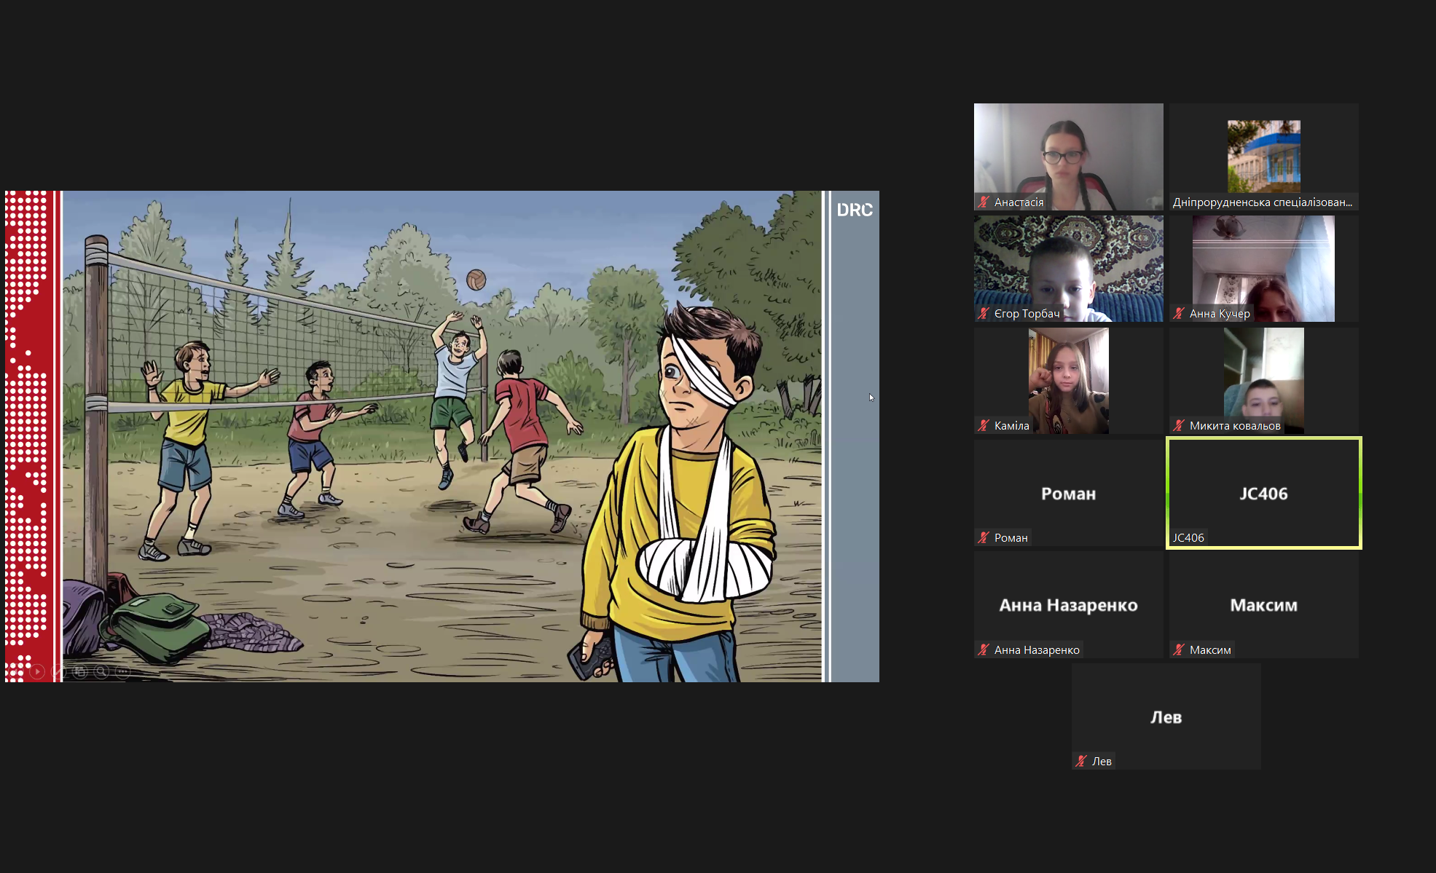
Task: Click the muted microphone icon for Анастасія
Action: [984, 202]
